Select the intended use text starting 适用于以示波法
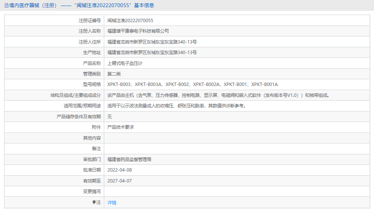374x211 pixels. pyautogui.click(x=176, y=105)
